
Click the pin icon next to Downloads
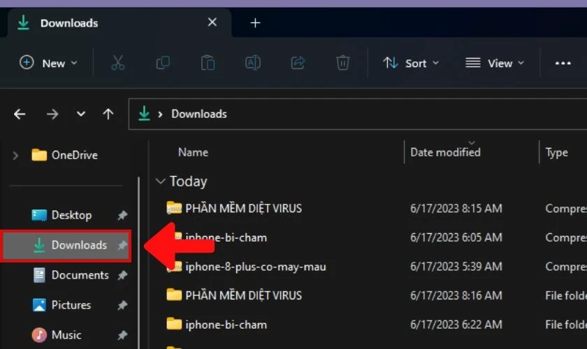point(122,245)
